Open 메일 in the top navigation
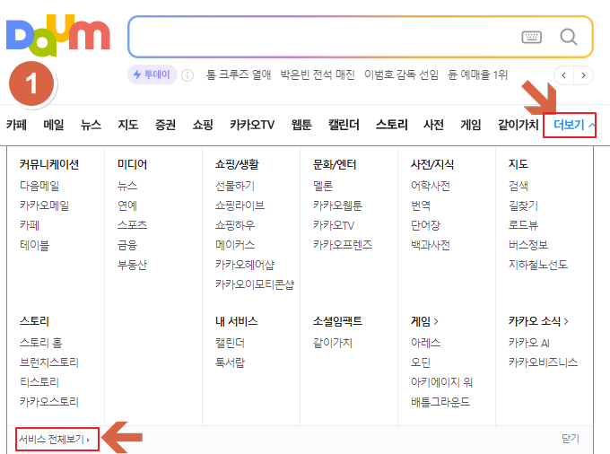Image resolution: width=610 pixels, height=454 pixels. coord(54,125)
